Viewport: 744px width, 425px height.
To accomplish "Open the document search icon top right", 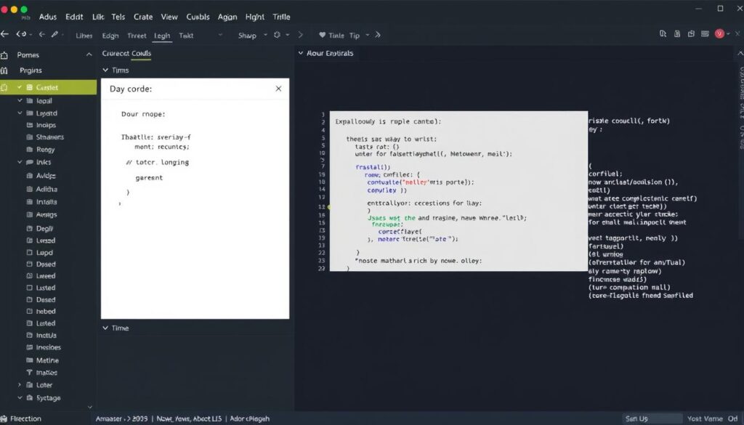I will (663, 33).
